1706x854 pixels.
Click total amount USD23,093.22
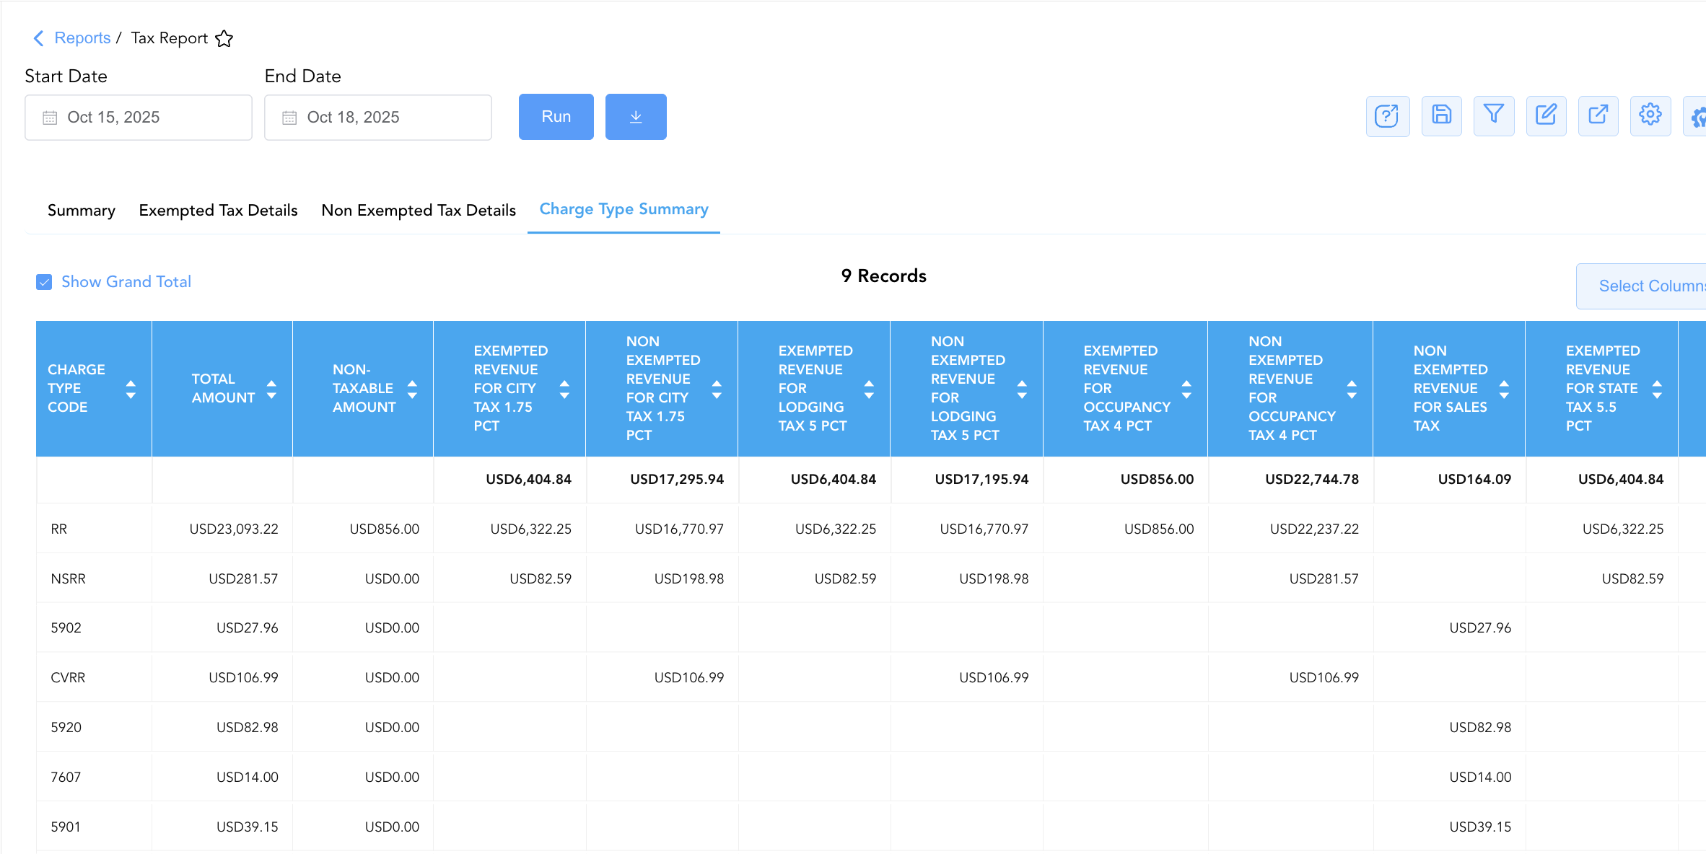click(x=234, y=529)
